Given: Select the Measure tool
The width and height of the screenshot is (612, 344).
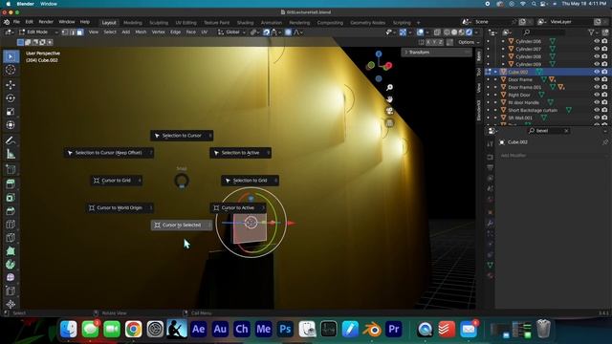Looking at the screenshot, I should click(11, 154).
